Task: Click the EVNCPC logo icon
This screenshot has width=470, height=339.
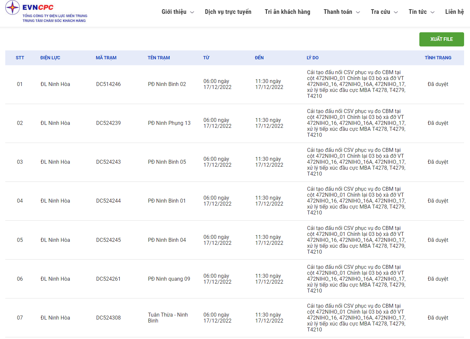Action: click(12, 8)
